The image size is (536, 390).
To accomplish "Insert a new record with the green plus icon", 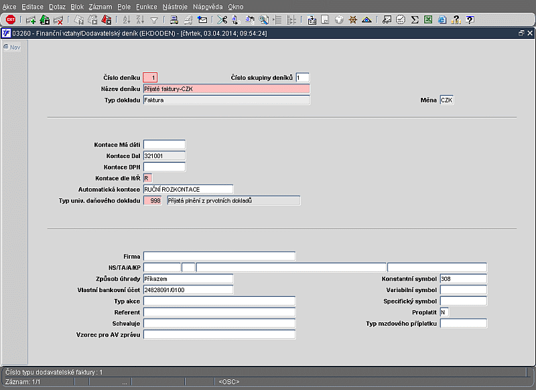I will [x=31, y=20].
